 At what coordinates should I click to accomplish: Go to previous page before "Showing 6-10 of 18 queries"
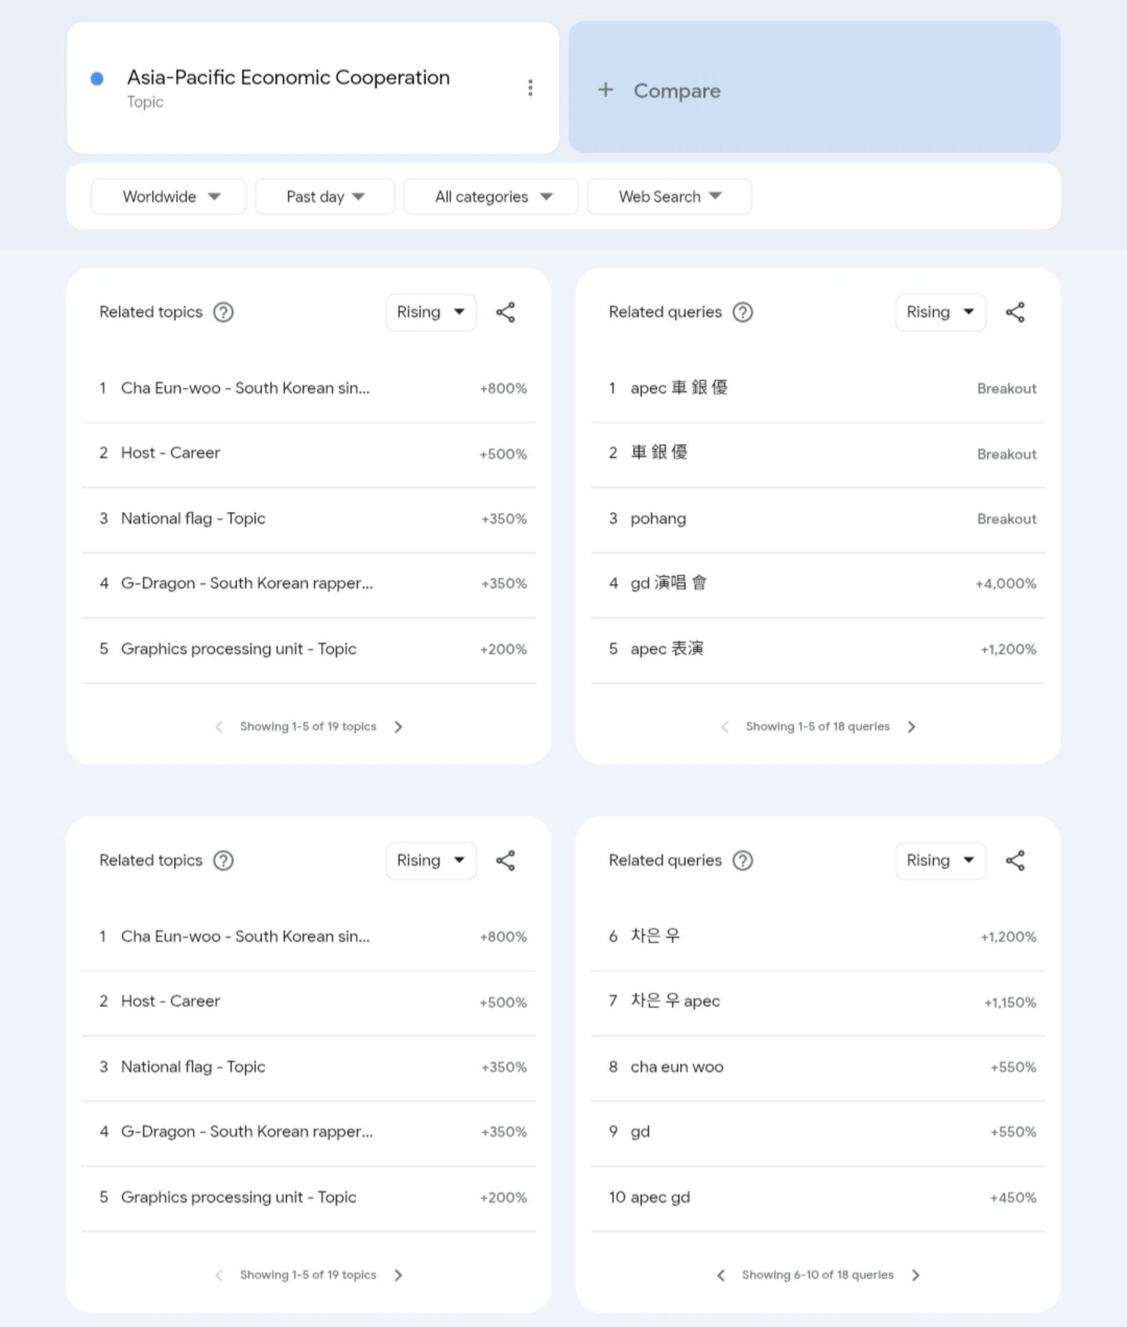pyautogui.click(x=721, y=1275)
